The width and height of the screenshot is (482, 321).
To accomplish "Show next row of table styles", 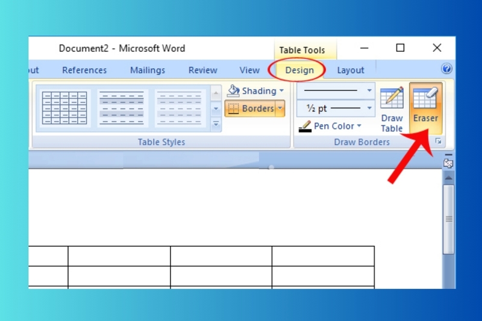I will 216,108.
